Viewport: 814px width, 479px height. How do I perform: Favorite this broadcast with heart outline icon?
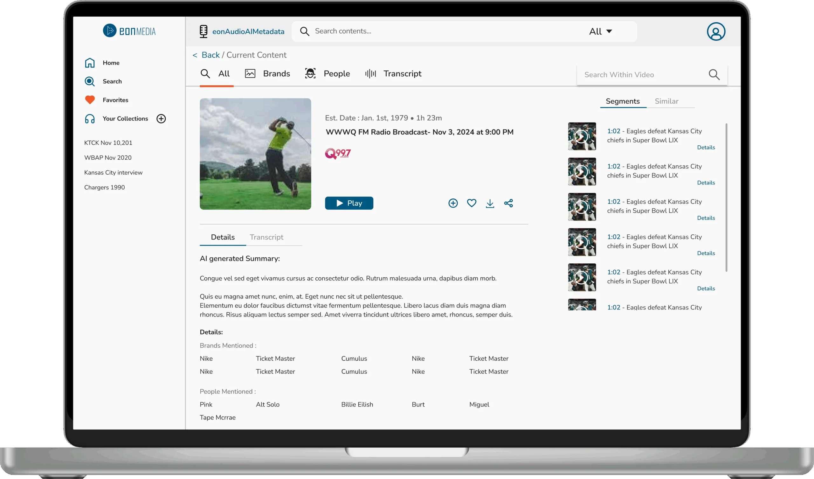coord(472,203)
